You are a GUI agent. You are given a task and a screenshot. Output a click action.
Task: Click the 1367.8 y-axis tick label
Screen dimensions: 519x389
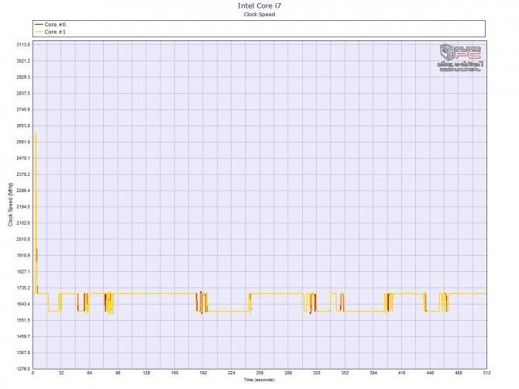(x=23, y=353)
